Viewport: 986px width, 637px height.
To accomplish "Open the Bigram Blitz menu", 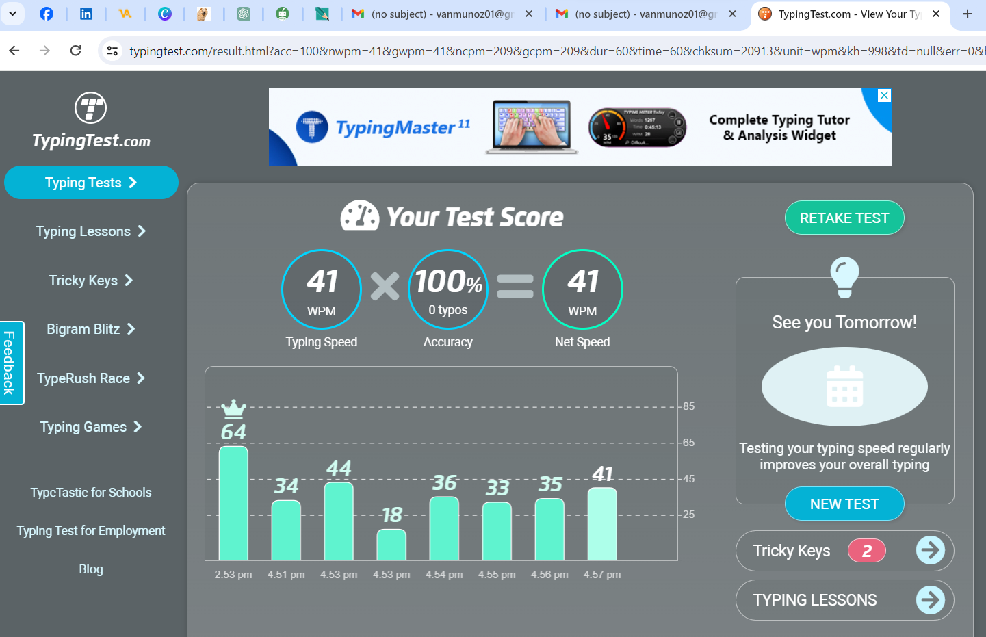I will tap(91, 329).
